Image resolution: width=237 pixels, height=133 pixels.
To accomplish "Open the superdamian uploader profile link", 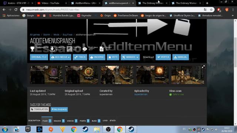I will 141,95.
